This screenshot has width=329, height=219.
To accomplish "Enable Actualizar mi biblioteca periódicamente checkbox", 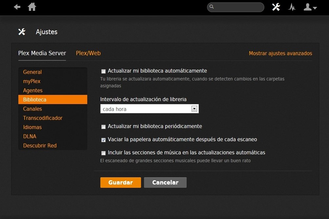I will (x=103, y=127).
